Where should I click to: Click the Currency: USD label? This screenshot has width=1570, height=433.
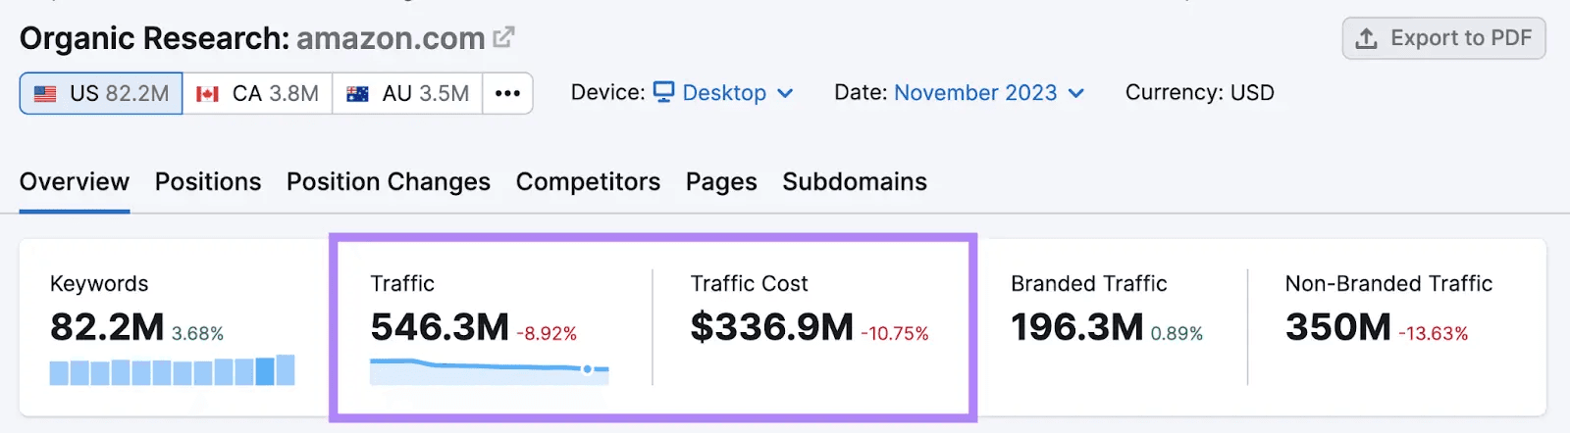point(1200,93)
